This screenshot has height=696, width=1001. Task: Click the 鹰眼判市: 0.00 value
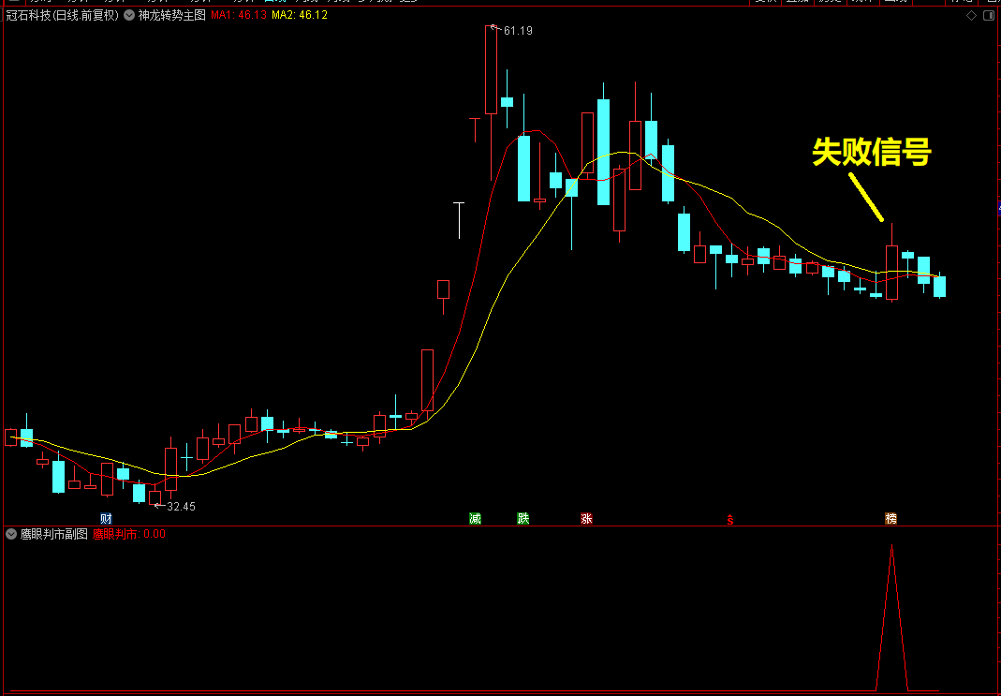[129, 534]
